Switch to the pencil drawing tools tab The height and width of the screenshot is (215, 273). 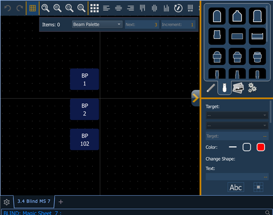[x=211, y=88]
